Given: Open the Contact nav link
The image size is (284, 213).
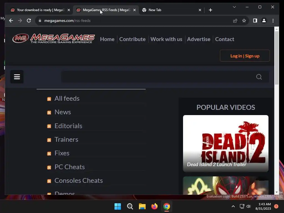Looking at the screenshot, I should tap(225, 39).
